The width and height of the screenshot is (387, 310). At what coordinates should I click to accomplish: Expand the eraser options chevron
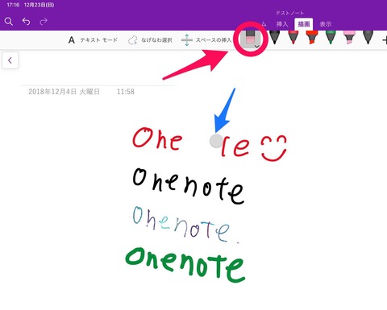click(x=256, y=46)
